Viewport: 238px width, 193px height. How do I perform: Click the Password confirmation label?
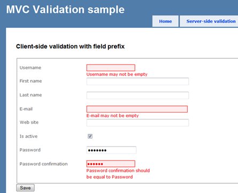[43, 164]
